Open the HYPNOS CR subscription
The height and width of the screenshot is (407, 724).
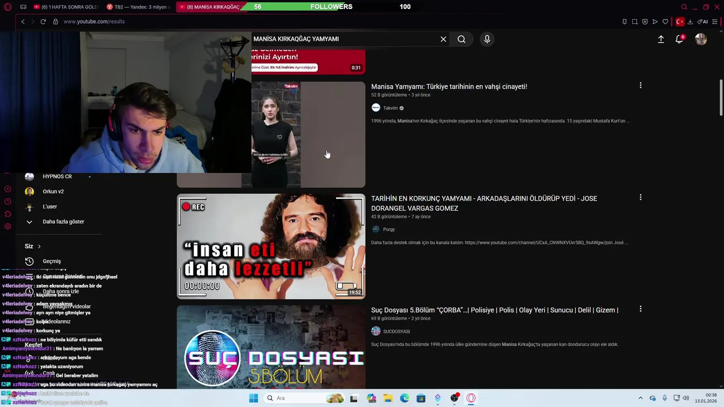coord(57,176)
